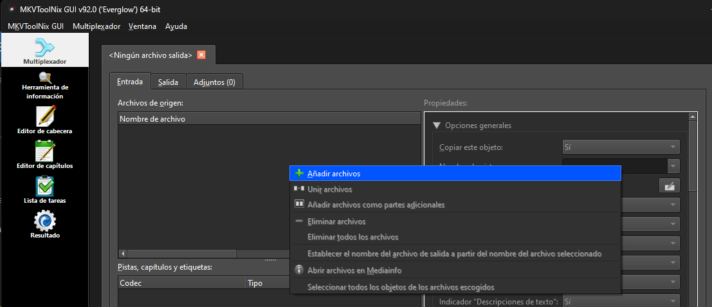Open the Multiplexador tool in the sidebar

click(44, 50)
